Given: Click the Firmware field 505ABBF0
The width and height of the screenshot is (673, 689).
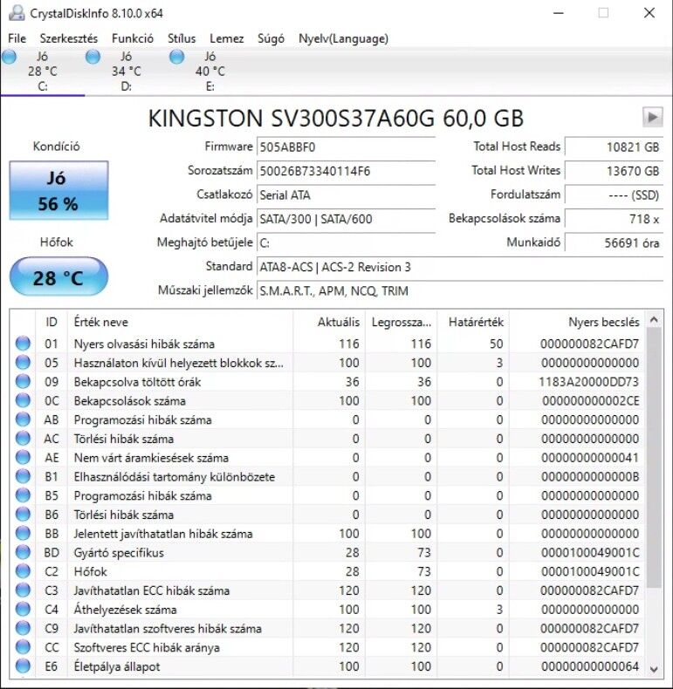Looking at the screenshot, I should (346, 147).
